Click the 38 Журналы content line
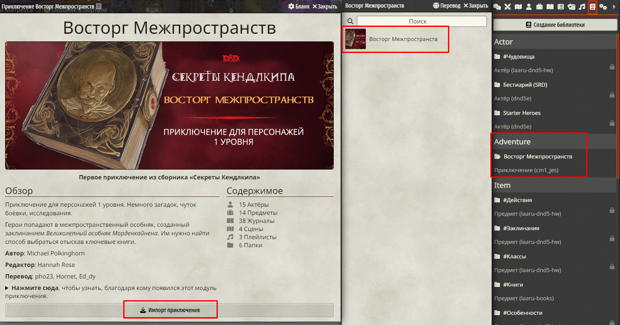 [251, 221]
